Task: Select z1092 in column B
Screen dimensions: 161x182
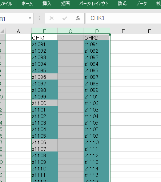Action: pos(45,51)
